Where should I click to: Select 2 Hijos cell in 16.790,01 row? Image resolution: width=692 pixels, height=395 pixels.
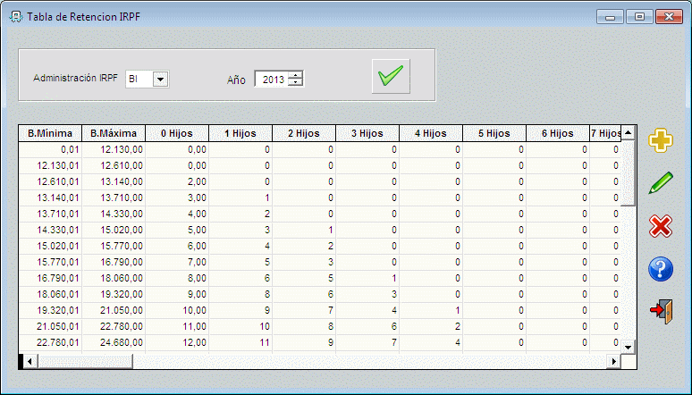(304, 278)
